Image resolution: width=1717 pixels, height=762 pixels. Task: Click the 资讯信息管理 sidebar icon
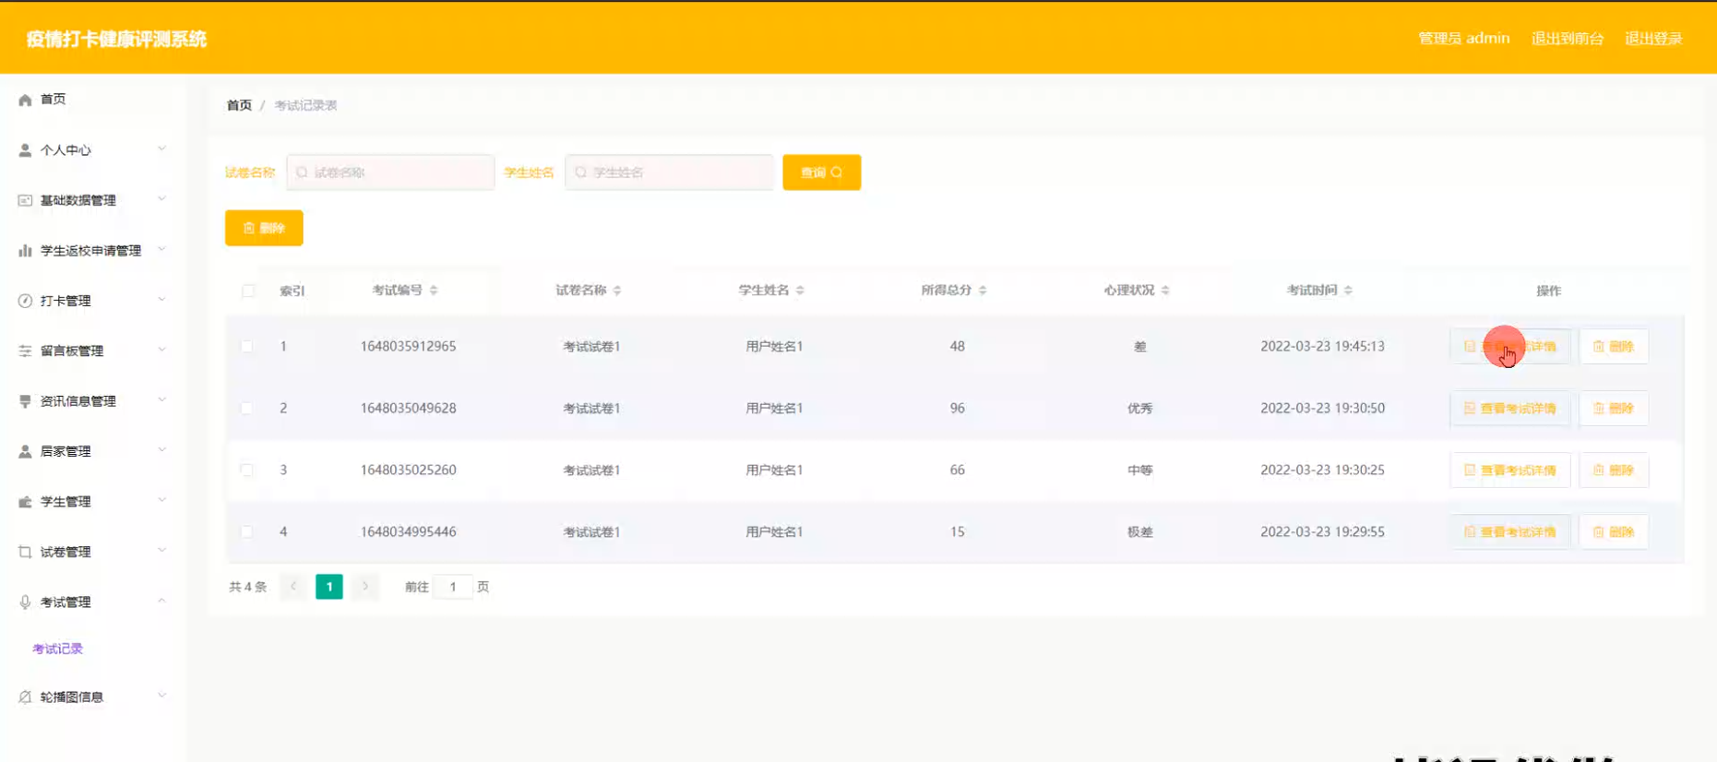click(25, 401)
